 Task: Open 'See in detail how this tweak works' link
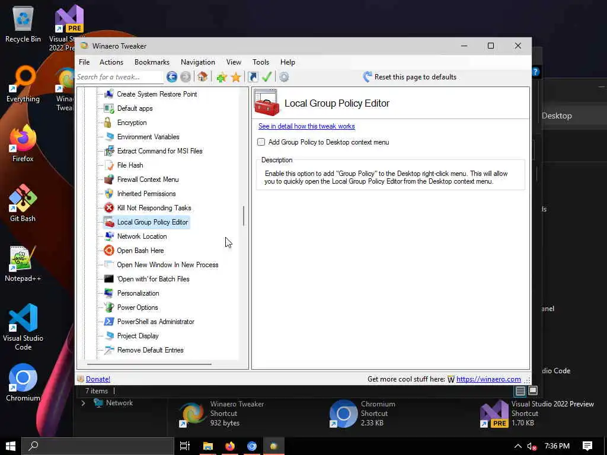pos(306,126)
